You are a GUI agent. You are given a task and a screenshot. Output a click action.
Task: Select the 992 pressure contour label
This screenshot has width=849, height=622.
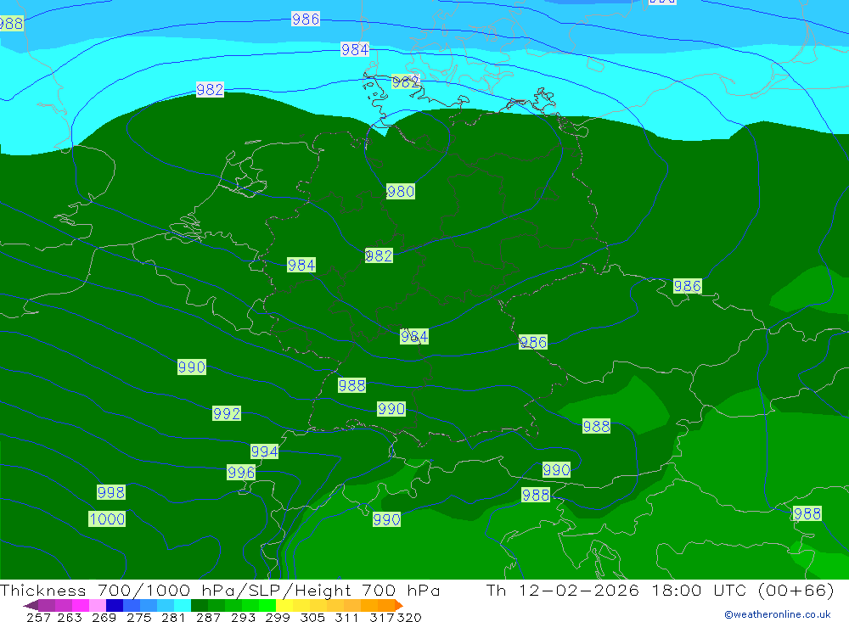click(x=227, y=413)
